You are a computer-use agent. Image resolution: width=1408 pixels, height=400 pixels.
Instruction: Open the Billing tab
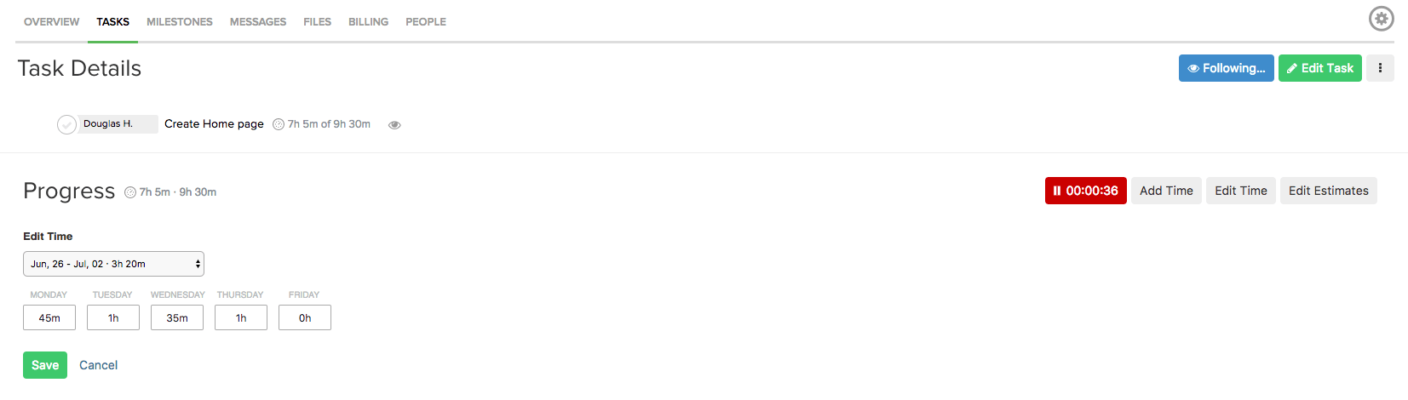pos(368,22)
